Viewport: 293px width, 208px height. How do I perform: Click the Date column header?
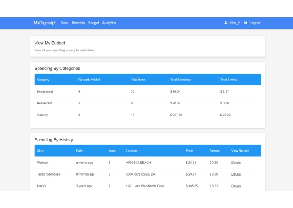(x=79, y=151)
